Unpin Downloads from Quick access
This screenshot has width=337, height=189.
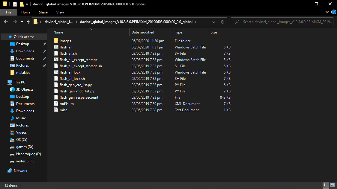tap(44, 51)
